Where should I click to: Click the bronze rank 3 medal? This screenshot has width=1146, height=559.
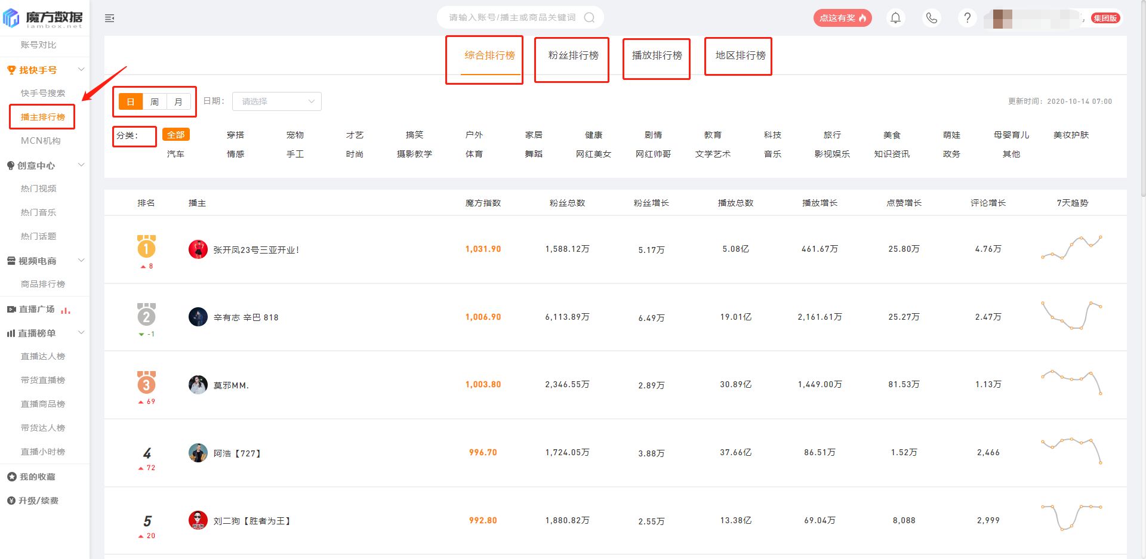(146, 382)
